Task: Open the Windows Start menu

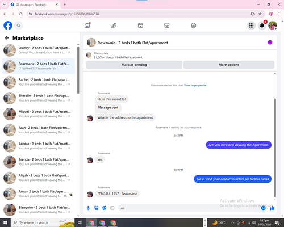Action: coord(5,222)
